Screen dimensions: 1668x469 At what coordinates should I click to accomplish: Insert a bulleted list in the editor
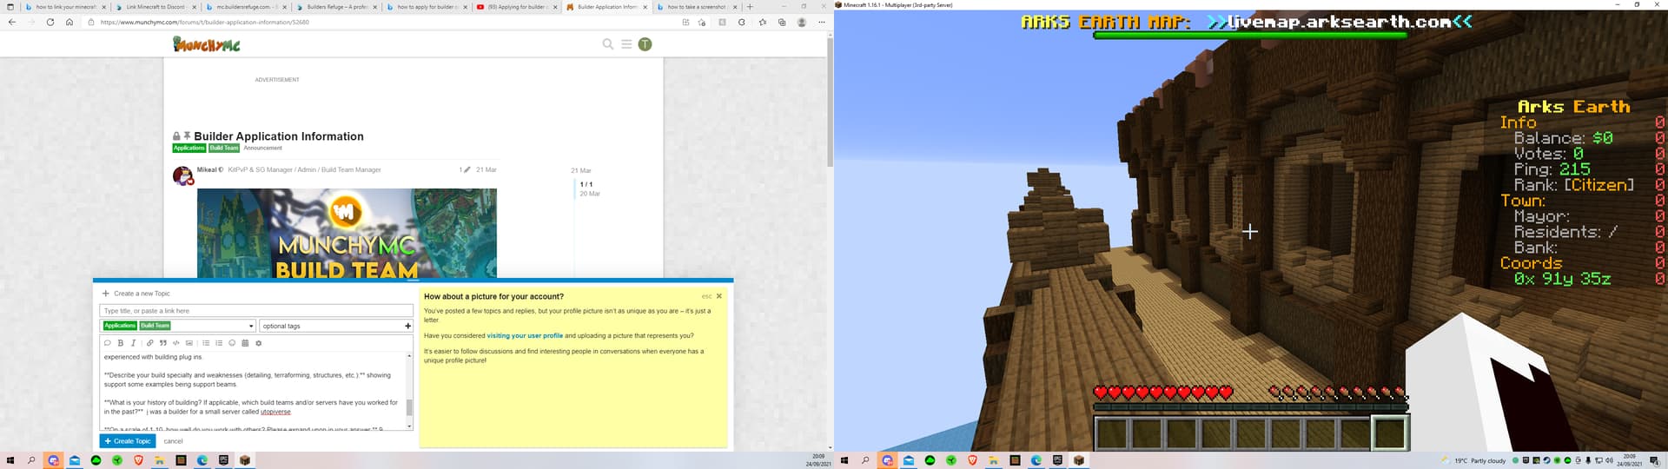tap(206, 343)
